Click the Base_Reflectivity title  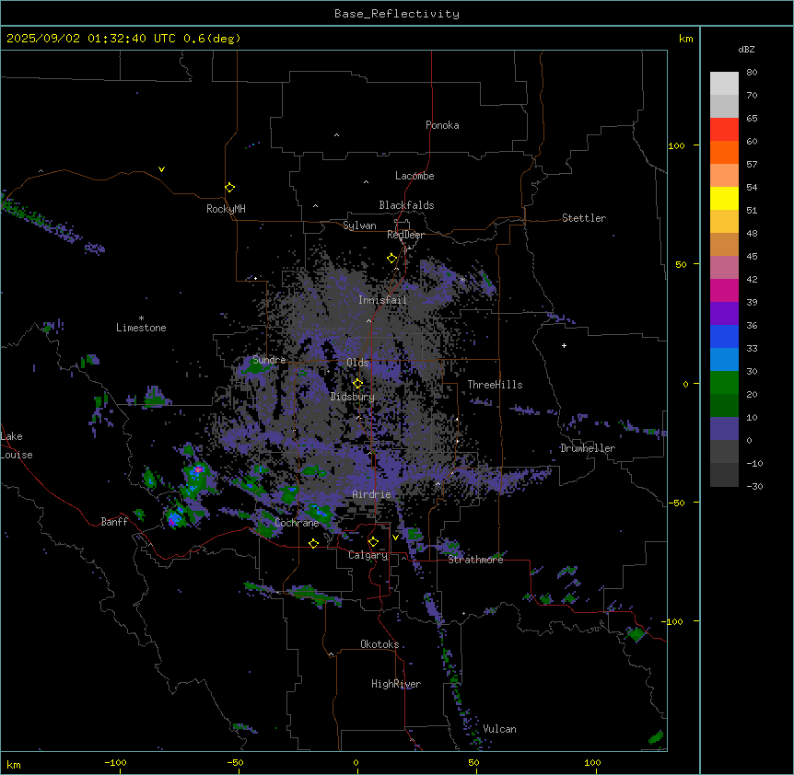pos(397,14)
